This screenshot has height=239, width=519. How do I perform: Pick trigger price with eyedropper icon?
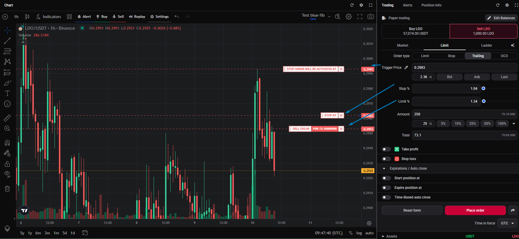[406, 68]
